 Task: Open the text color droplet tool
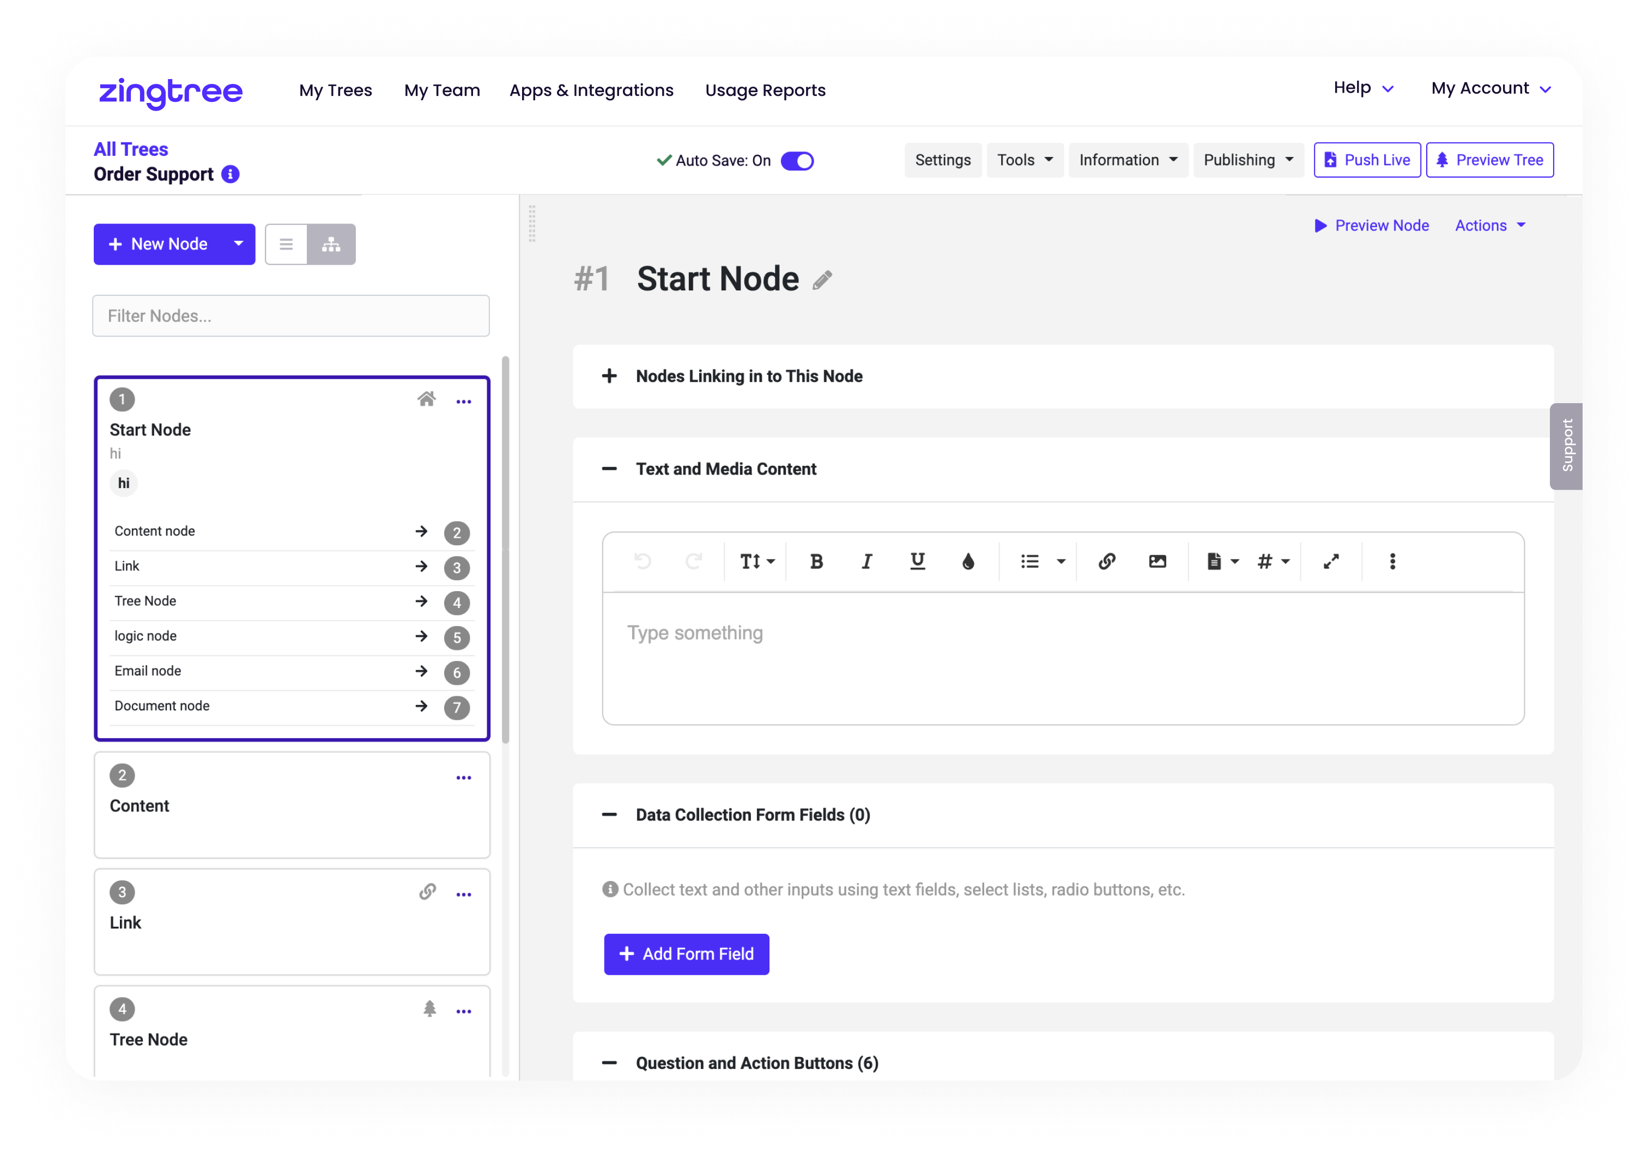(968, 562)
